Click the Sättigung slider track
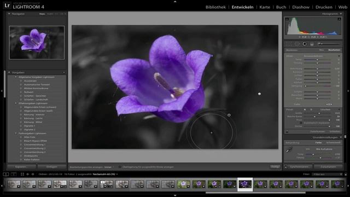350x197 pixels. [x=317, y=86]
